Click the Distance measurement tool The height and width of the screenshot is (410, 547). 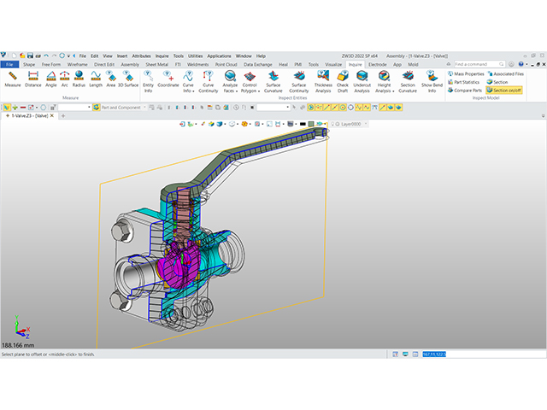point(33,79)
